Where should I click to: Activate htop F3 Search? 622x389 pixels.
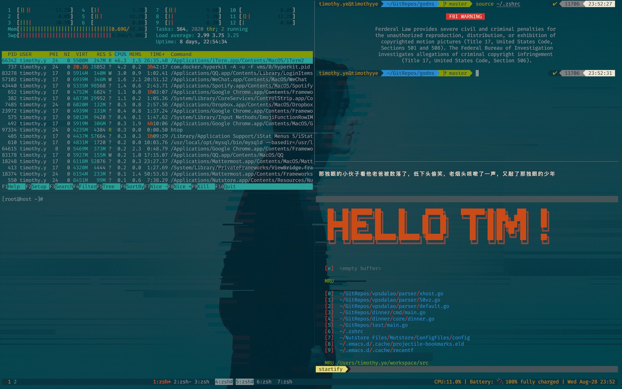[x=61, y=187]
